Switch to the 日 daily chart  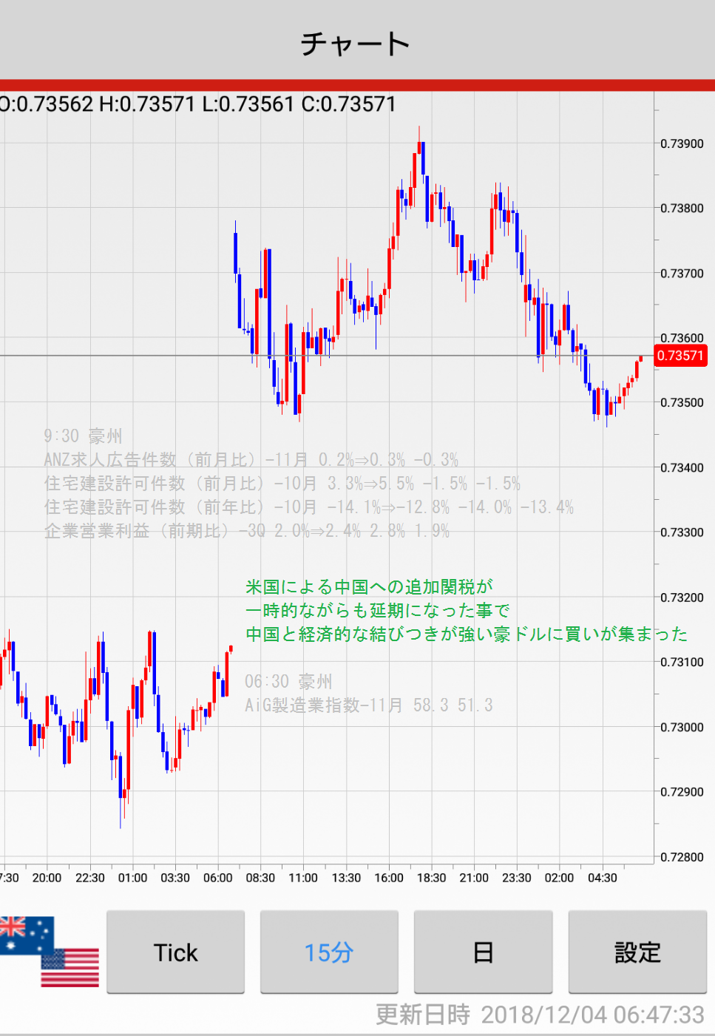pyautogui.click(x=483, y=952)
